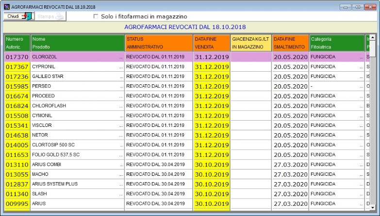Click the disabled Stampa printer button
380x216 pixels.
[x=50, y=16]
